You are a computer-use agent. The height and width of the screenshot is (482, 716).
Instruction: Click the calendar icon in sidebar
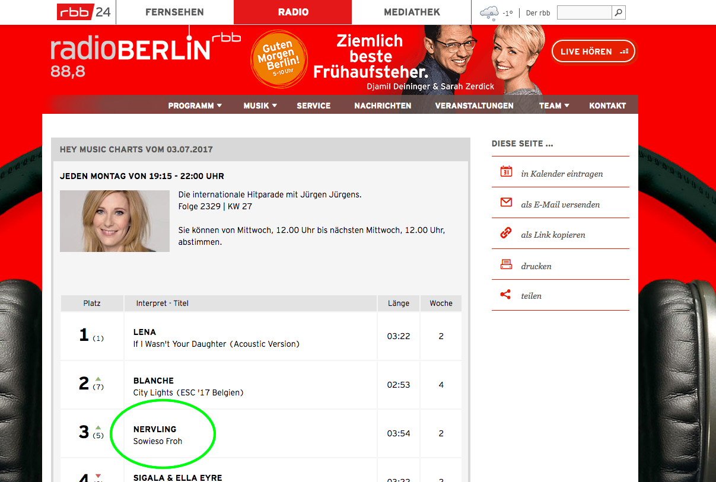[506, 172]
